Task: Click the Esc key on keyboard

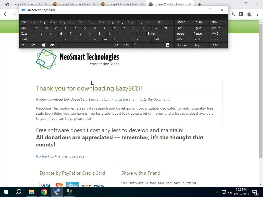Action: [x=24, y=22]
